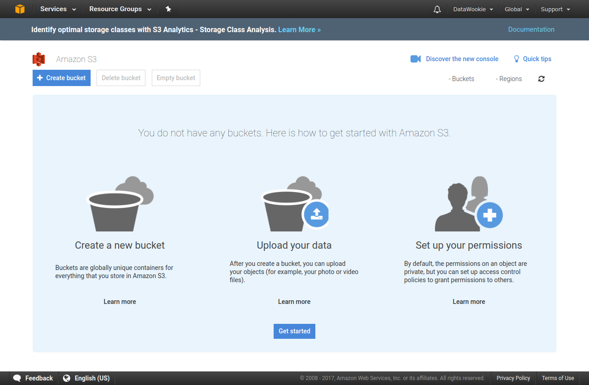Open the notifications bell
The height and width of the screenshot is (385, 589).
tap(437, 9)
